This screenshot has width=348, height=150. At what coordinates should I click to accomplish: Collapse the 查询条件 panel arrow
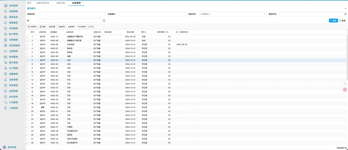coord(345,8)
